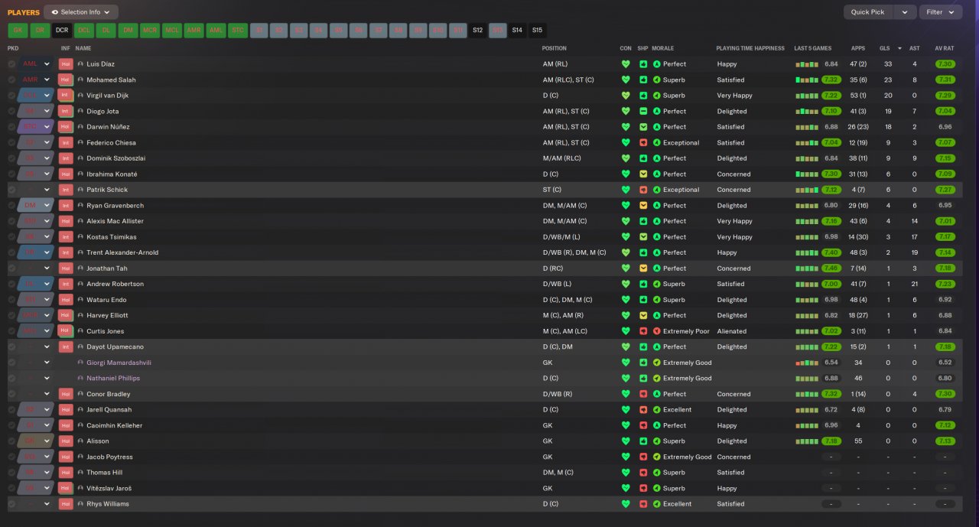Screen dimensions: 979x527
Task: Click Mohamed Salah's 7.31 average rating pill
Action: click(945, 80)
